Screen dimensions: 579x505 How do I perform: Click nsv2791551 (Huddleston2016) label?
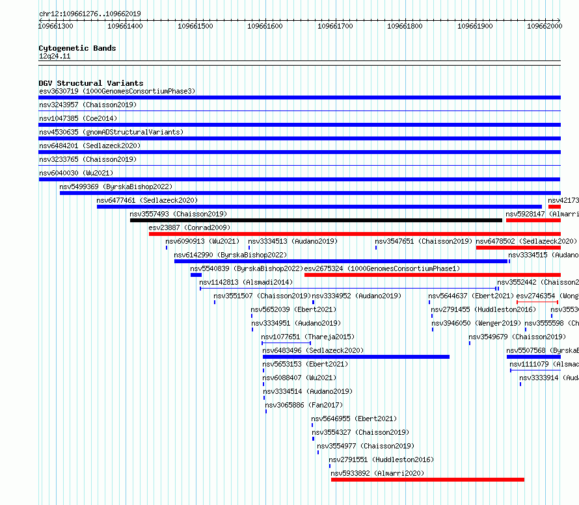coord(381,460)
